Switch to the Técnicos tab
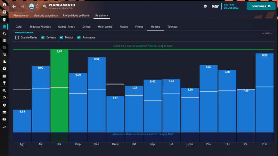 click(172, 27)
